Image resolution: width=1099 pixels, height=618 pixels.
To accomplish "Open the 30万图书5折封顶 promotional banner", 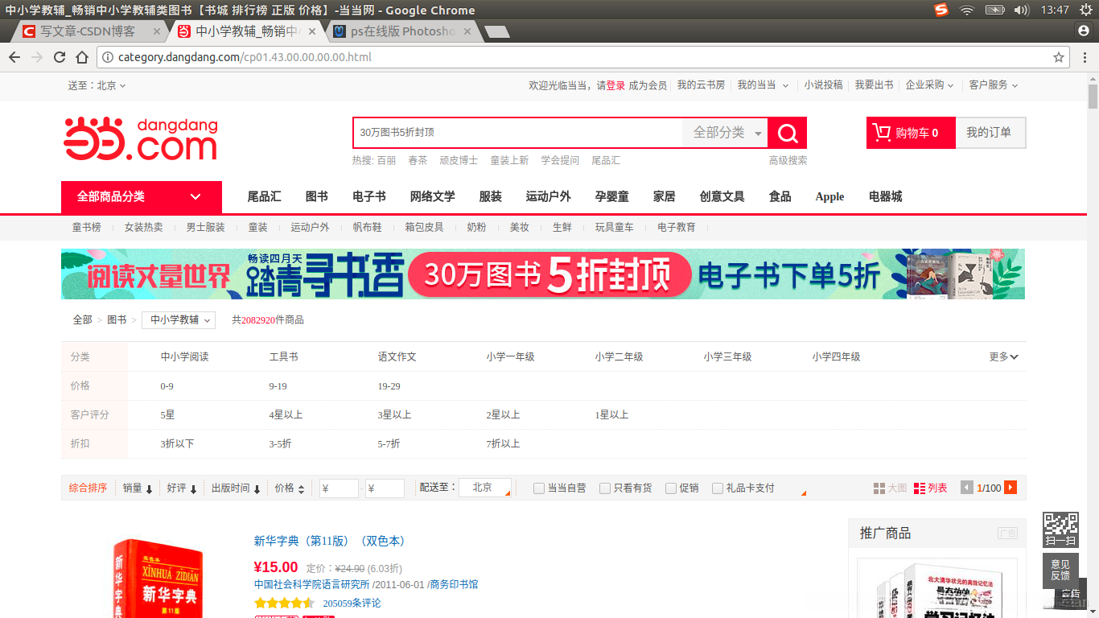I will (543, 274).
